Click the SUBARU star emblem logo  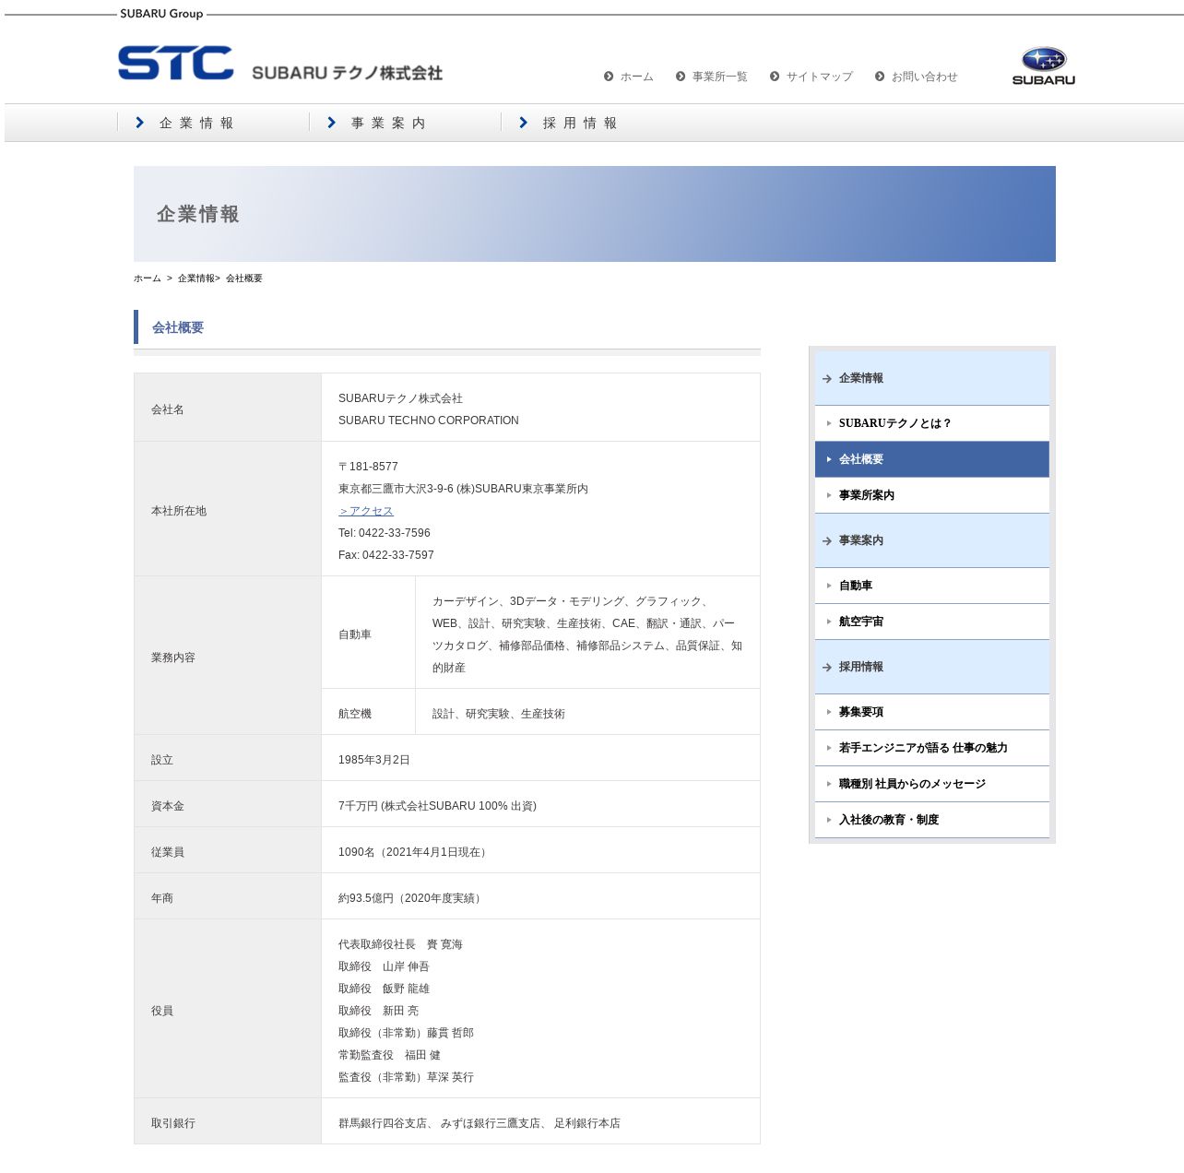1044,65
